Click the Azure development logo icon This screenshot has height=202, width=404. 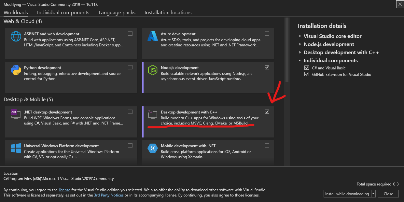pos(153,36)
